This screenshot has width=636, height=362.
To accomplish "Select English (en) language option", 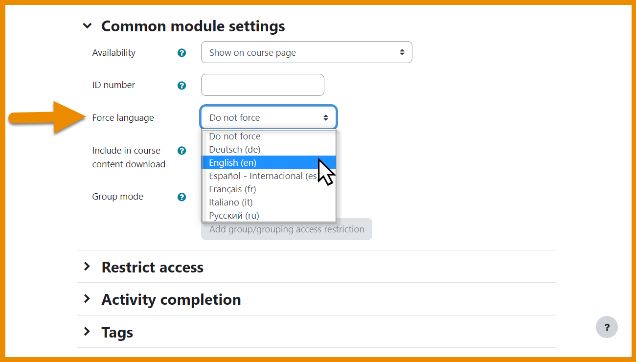I will (233, 163).
